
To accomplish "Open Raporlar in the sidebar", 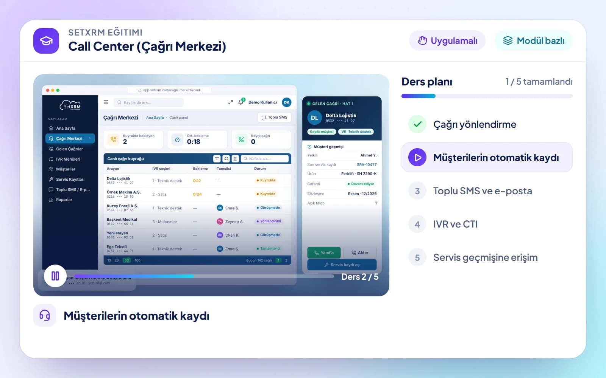I will click(70, 200).
